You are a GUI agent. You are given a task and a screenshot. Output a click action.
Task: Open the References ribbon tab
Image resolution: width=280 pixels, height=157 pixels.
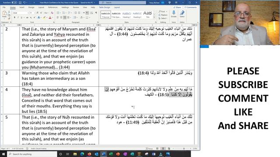[x=53, y=7]
